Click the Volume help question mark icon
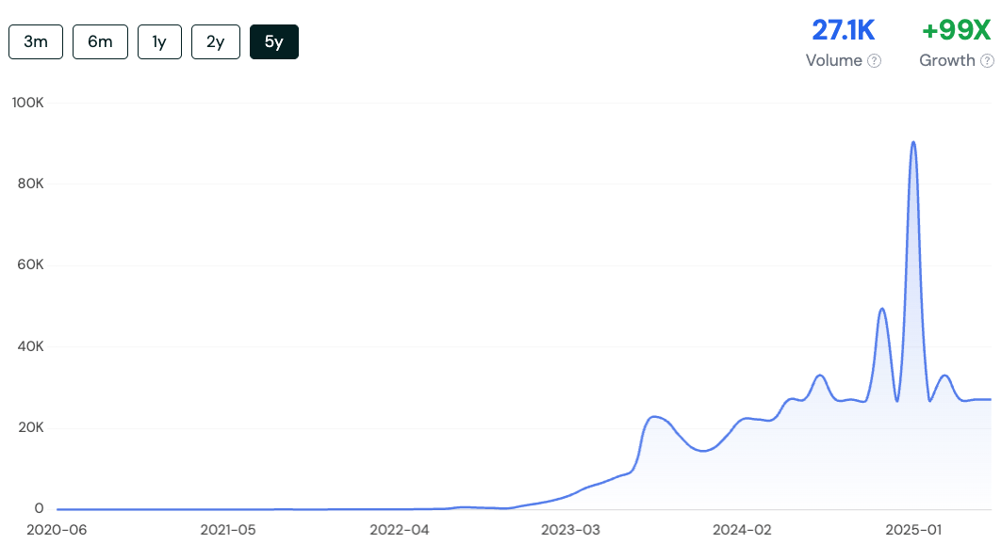 [x=875, y=60]
